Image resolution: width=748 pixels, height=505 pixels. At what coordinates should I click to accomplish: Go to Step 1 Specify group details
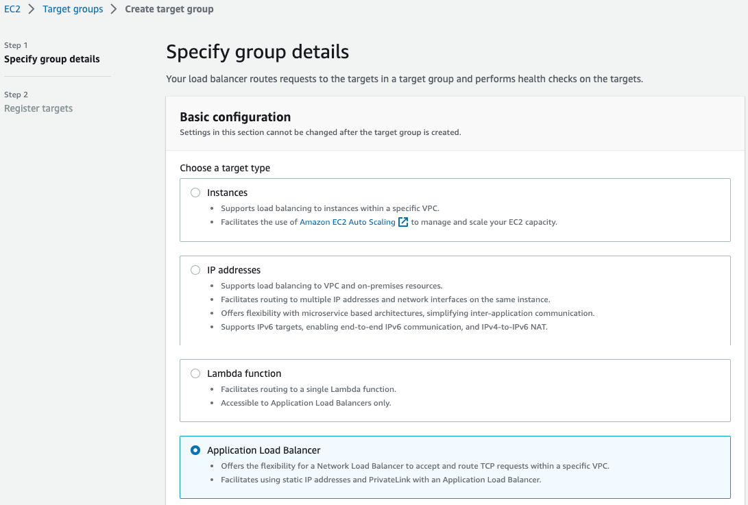click(52, 59)
